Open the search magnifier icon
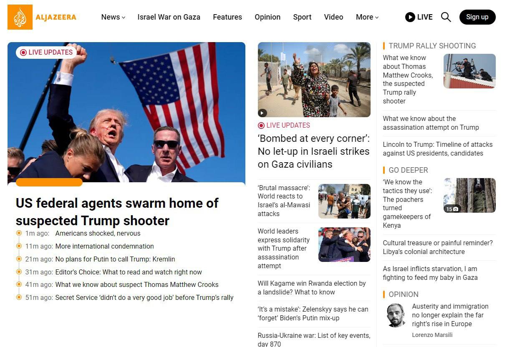The image size is (517, 347). coord(446,17)
